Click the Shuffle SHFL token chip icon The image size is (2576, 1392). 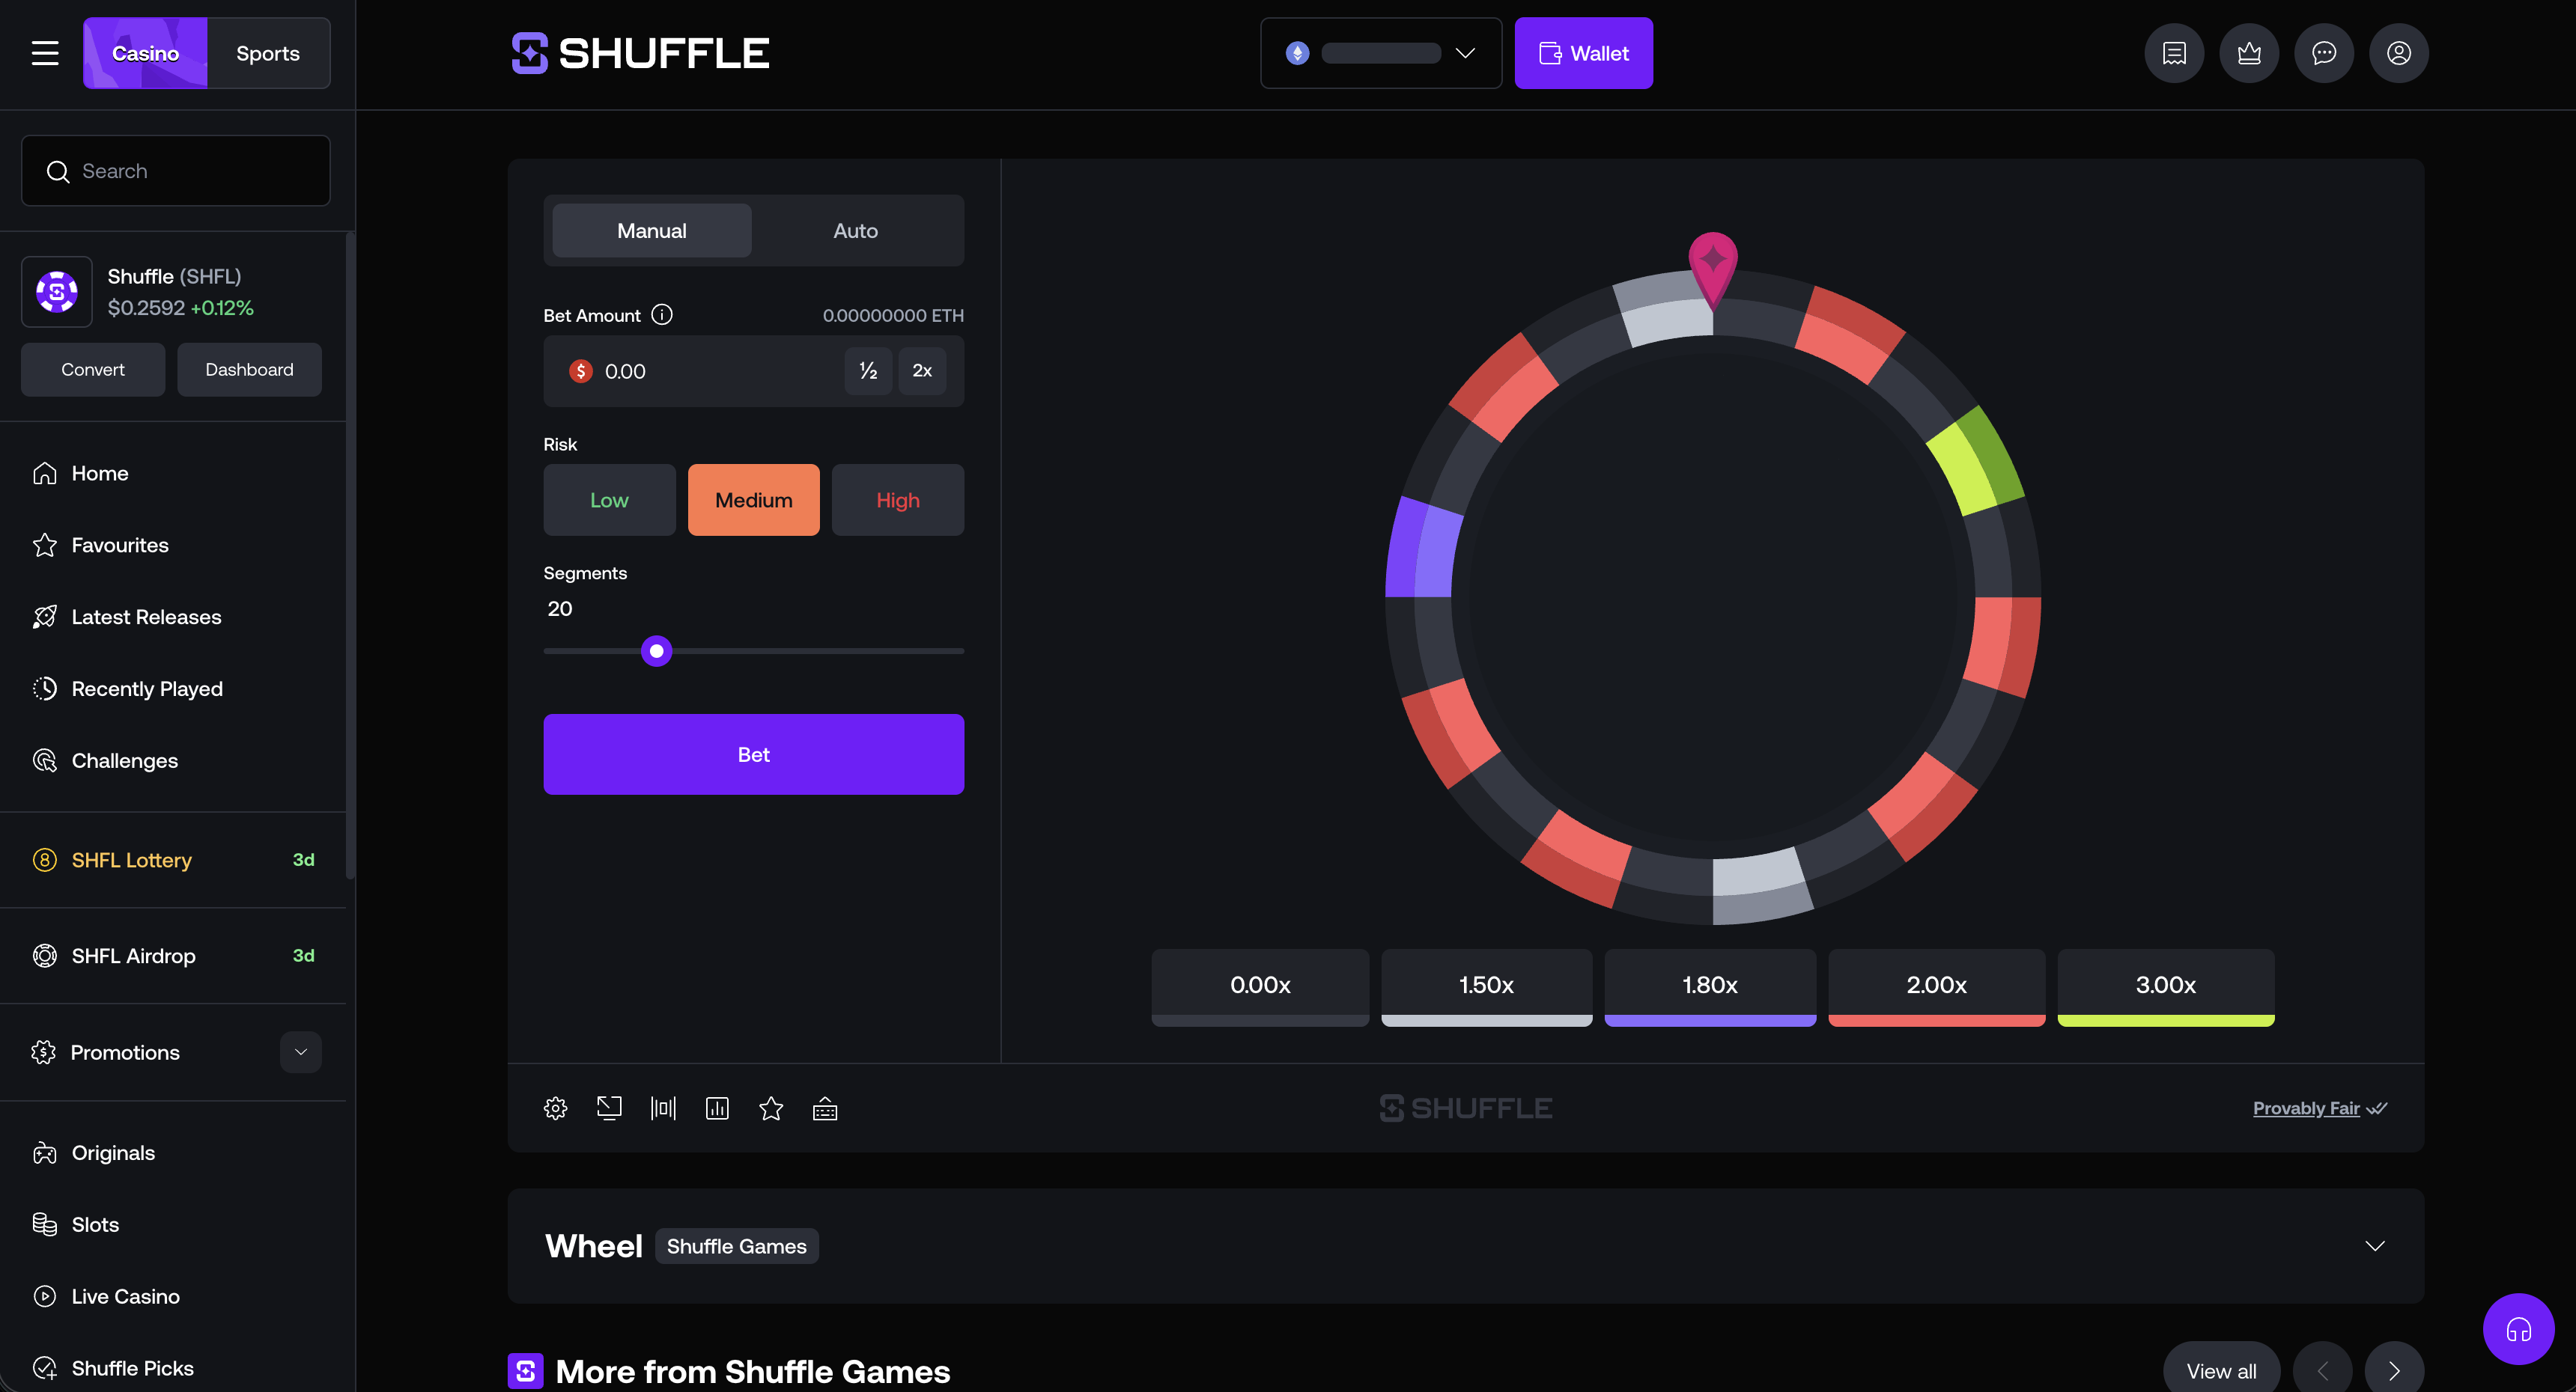pyautogui.click(x=57, y=292)
